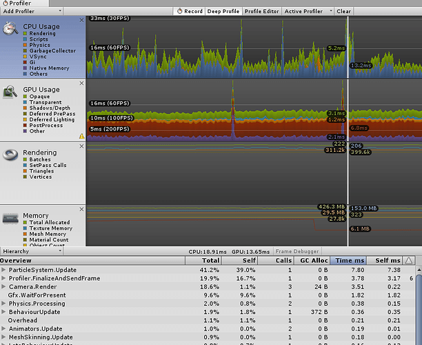Expand the Animators.Update row

pyautogui.click(x=3, y=328)
